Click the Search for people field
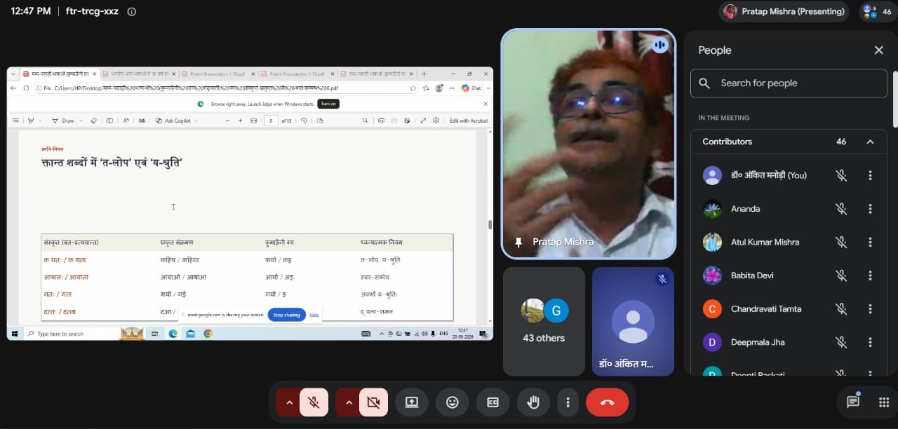The height and width of the screenshot is (429, 898). click(x=789, y=83)
